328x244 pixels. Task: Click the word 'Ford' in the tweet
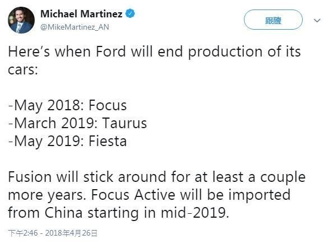(111, 51)
